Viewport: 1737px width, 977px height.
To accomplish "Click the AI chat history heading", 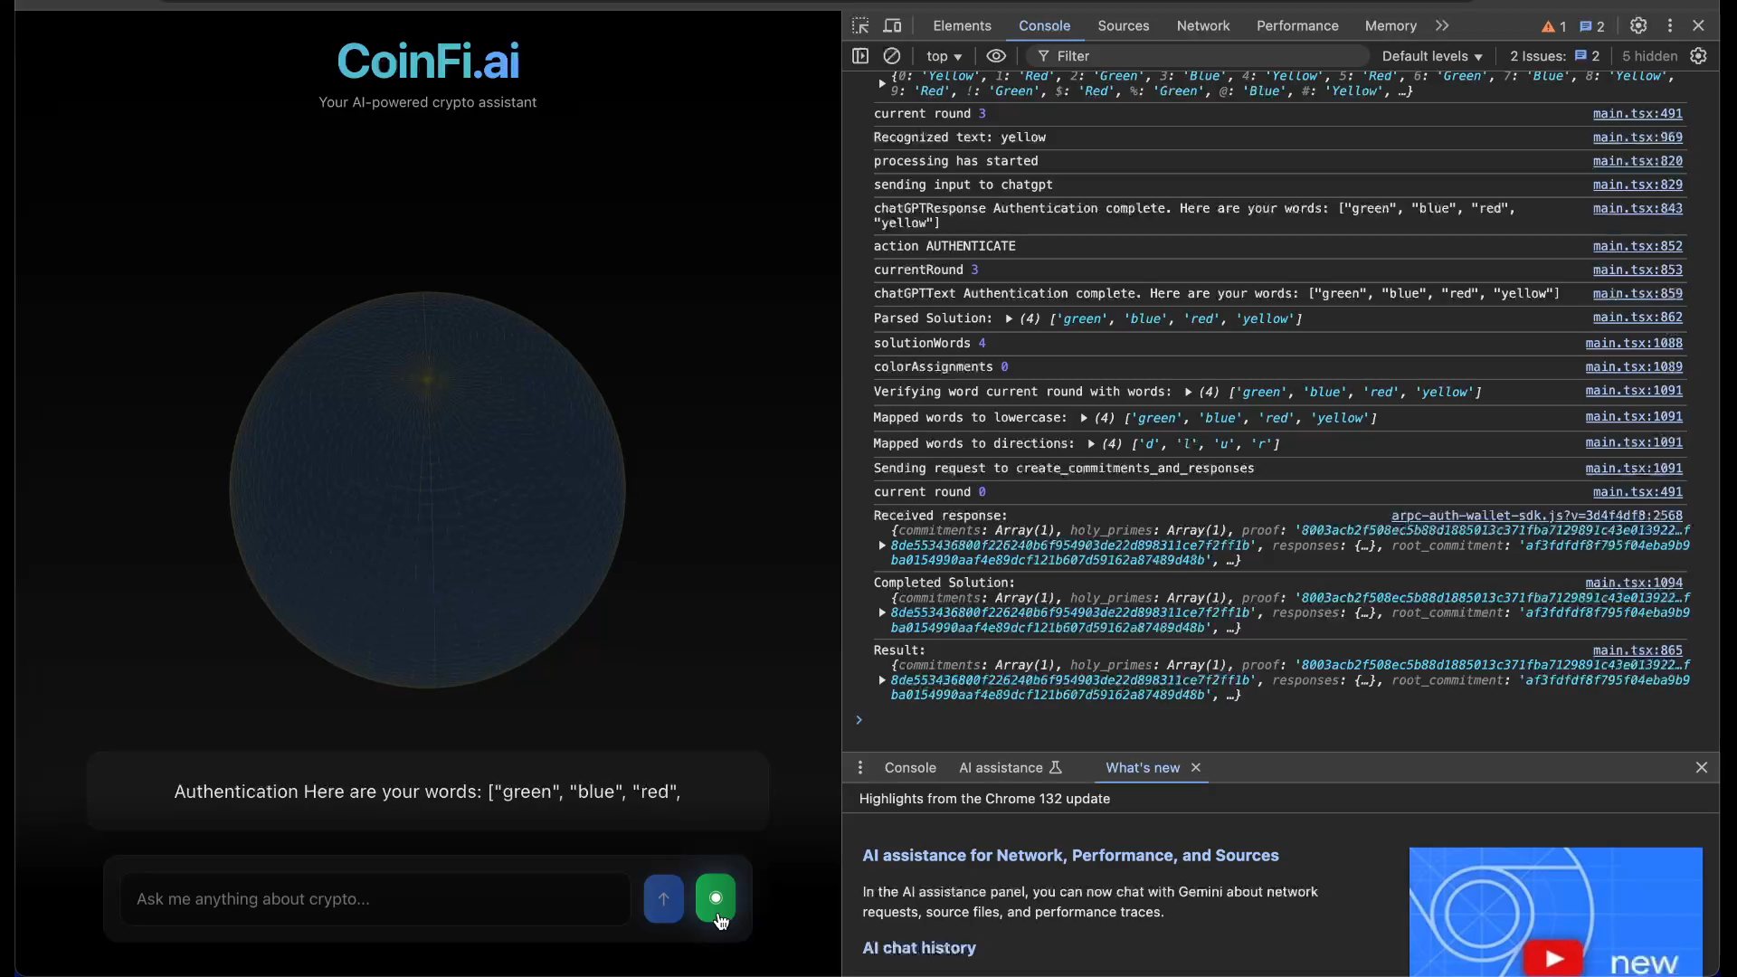I will (x=919, y=948).
